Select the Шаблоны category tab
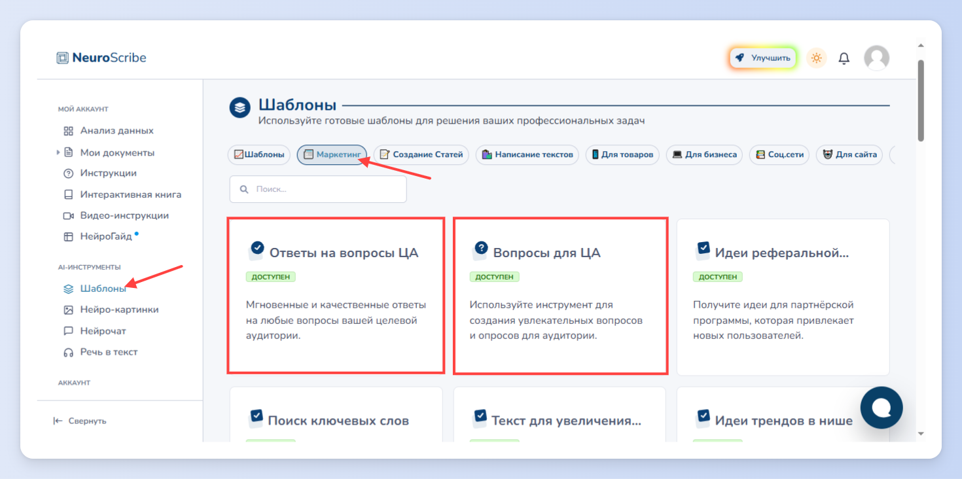The height and width of the screenshot is (479, 962). click(259, 155)
